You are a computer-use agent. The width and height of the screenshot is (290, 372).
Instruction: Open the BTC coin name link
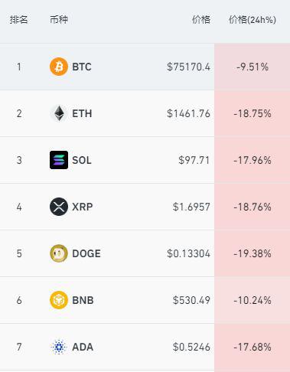coord(82,67)
